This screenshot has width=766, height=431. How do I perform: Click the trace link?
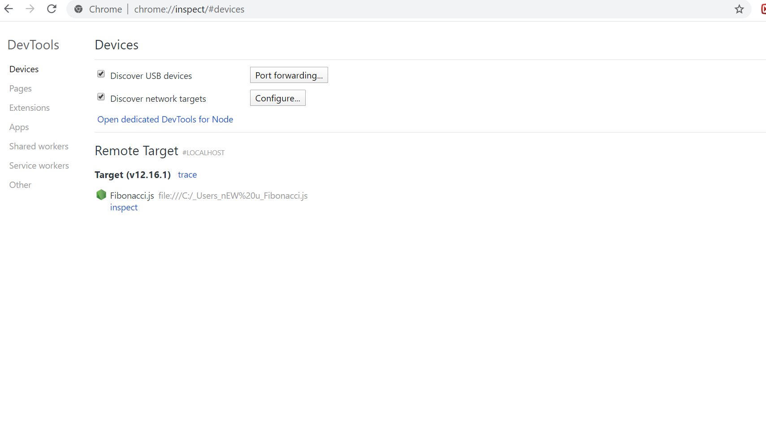[x=187, y=175]
